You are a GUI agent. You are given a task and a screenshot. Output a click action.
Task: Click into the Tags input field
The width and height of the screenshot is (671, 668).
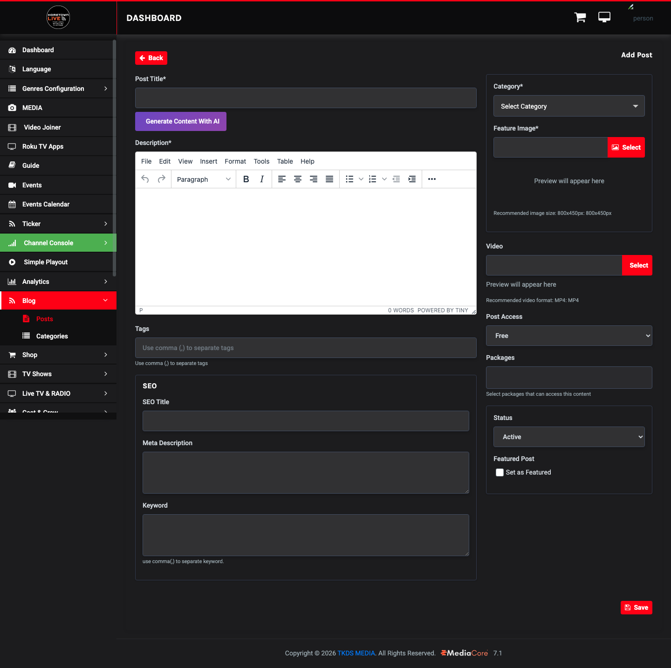click(306, 348)
